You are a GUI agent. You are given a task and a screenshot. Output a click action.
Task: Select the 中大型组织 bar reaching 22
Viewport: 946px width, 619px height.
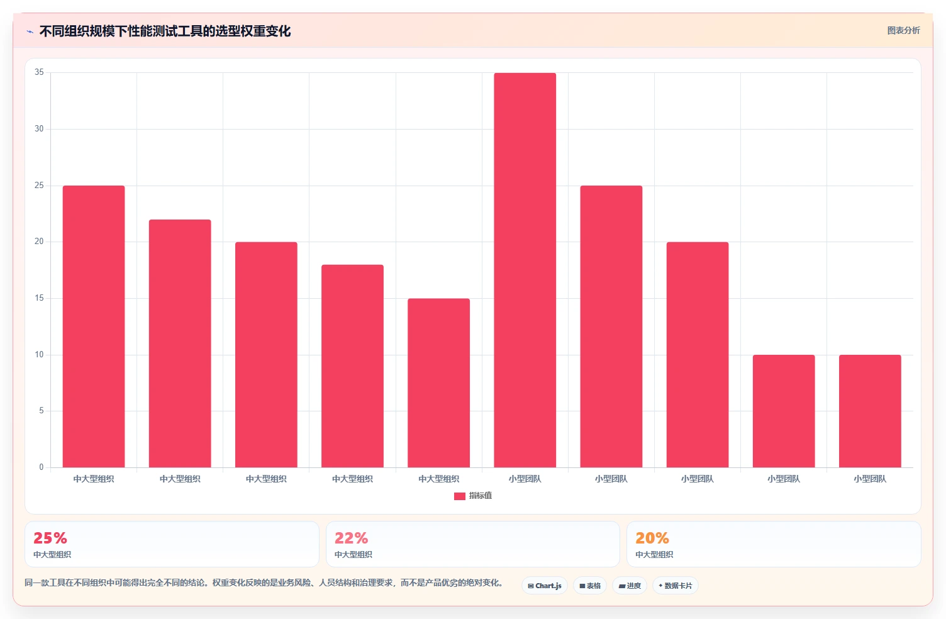(180, 343)
